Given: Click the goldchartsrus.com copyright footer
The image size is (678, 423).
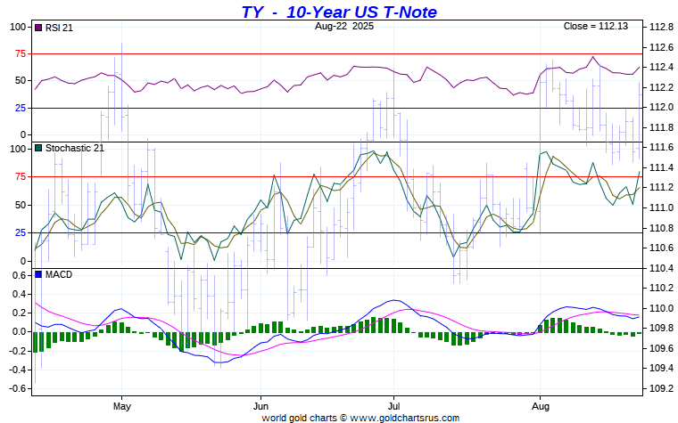Looking at the screenshot, I should pyautogui.click(x=360, y=418).
